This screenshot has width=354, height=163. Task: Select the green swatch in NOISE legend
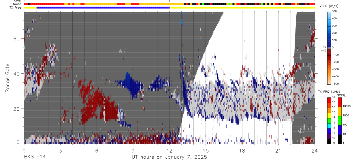340,120
